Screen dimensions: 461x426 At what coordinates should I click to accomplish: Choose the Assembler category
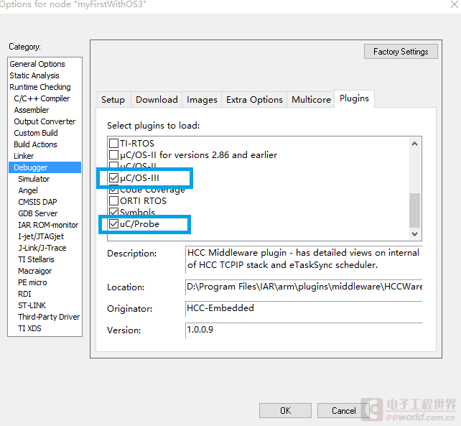click(x=32, y=110)
